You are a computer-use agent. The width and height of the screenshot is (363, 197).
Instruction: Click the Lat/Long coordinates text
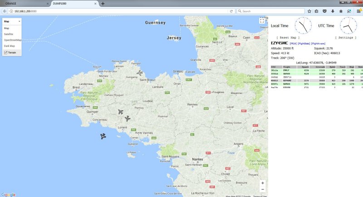pyautogui.click(x=316, y=63)
